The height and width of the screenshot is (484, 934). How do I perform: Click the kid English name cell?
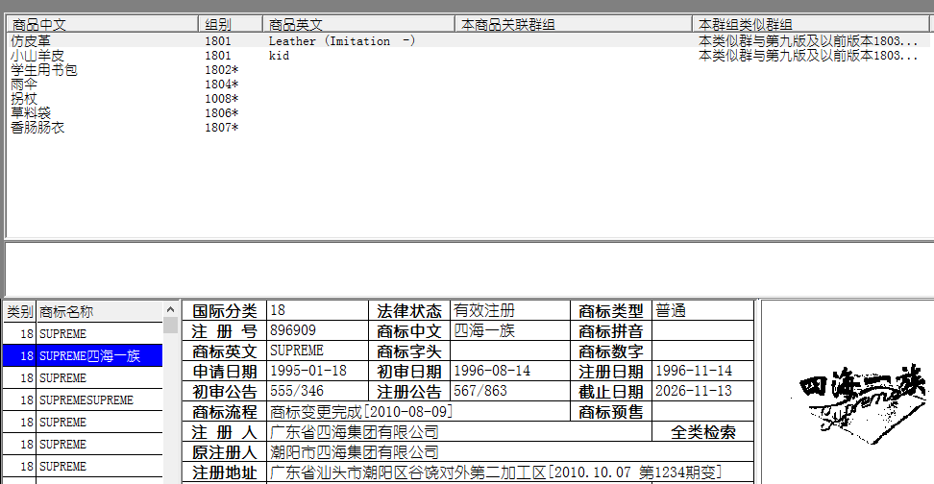[x=279, y=56]
